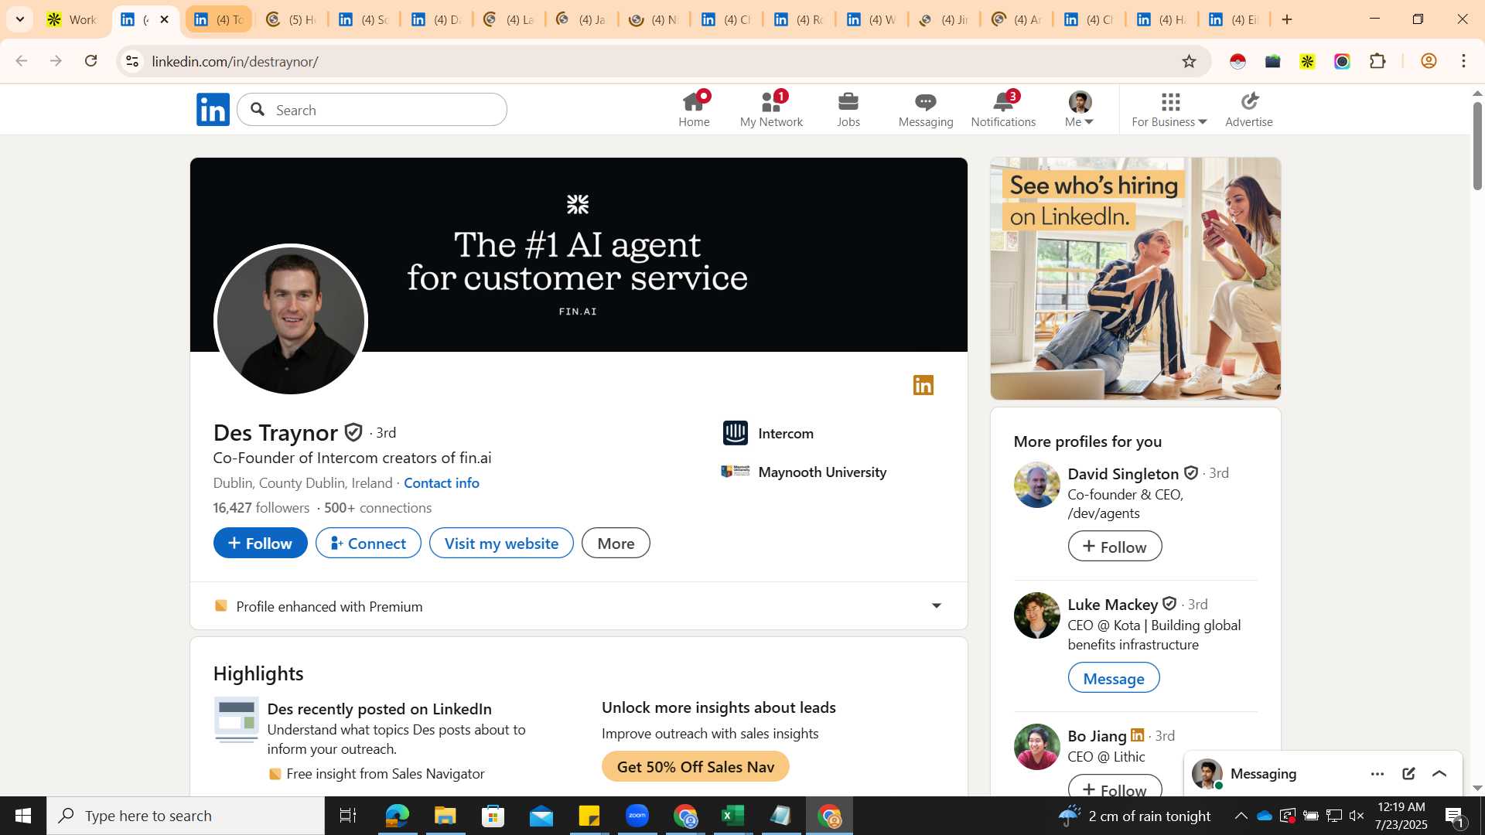Image resolution: width=1485 pixels, height=835 pixels.
Task: Switch to the (4) Jir tab
Action: 944,19
